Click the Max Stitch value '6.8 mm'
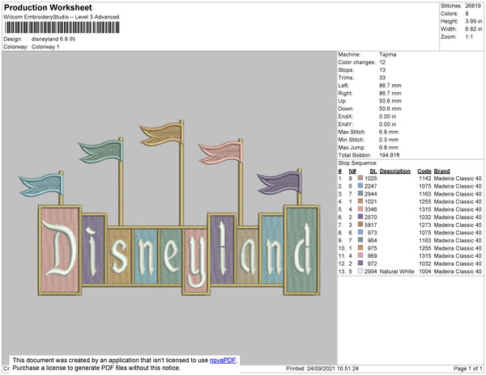The height and width of the screenshot is (375, 486). click(x=388, y=132)
